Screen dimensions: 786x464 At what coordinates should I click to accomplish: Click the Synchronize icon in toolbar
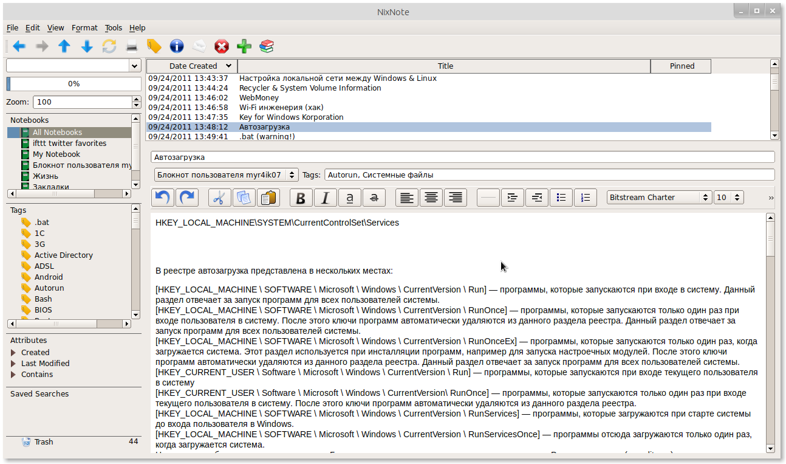click(109, 46)
